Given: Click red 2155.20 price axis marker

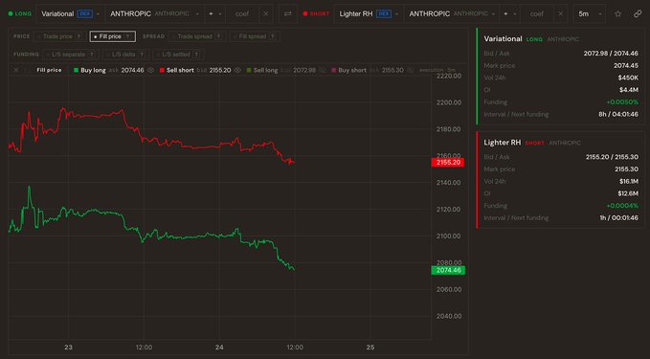Looking at the screenshot, I should pyautogui.click(x=448, y=162).
